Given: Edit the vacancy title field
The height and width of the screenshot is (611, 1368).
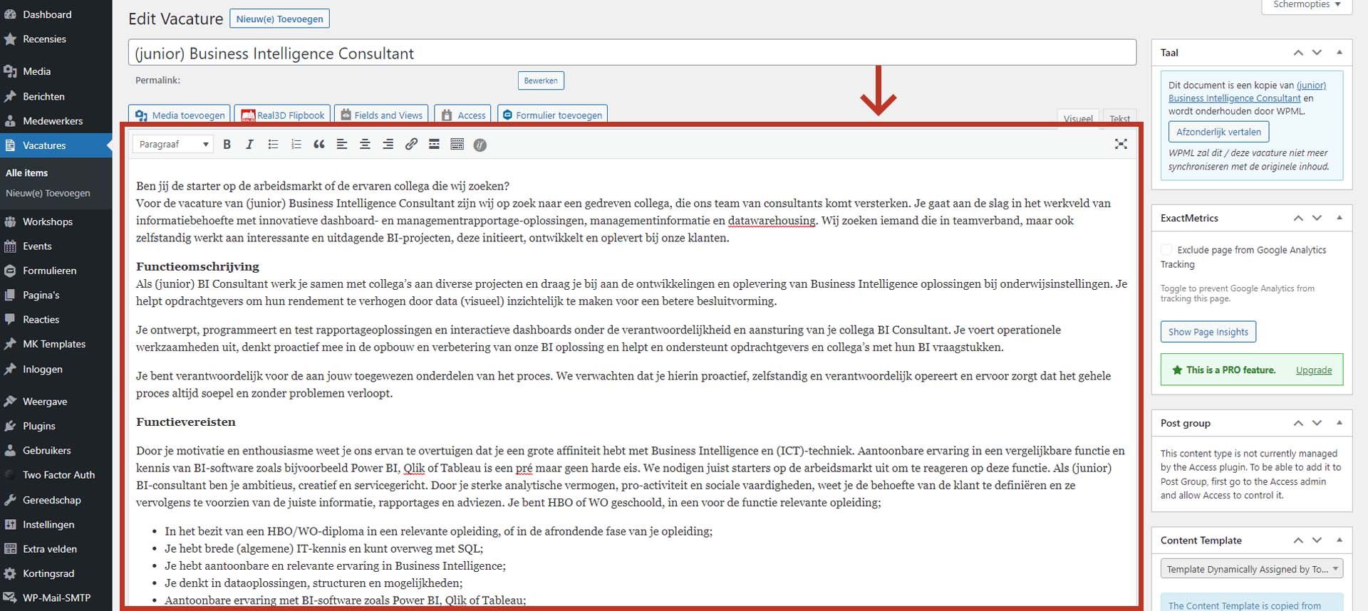Looking at the screenshot, I should (x=632, y=53).
